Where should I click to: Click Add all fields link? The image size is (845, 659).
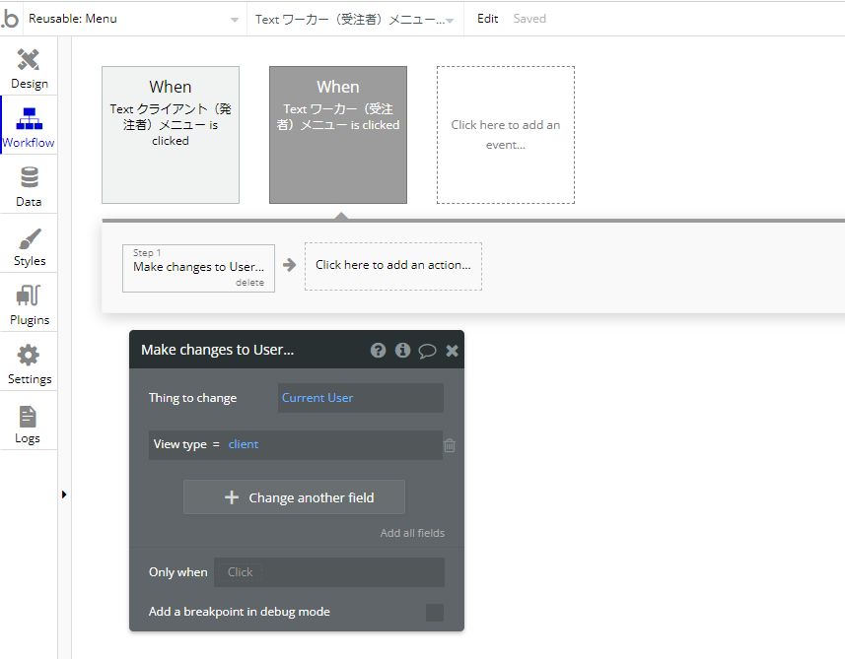click(412, 533)
